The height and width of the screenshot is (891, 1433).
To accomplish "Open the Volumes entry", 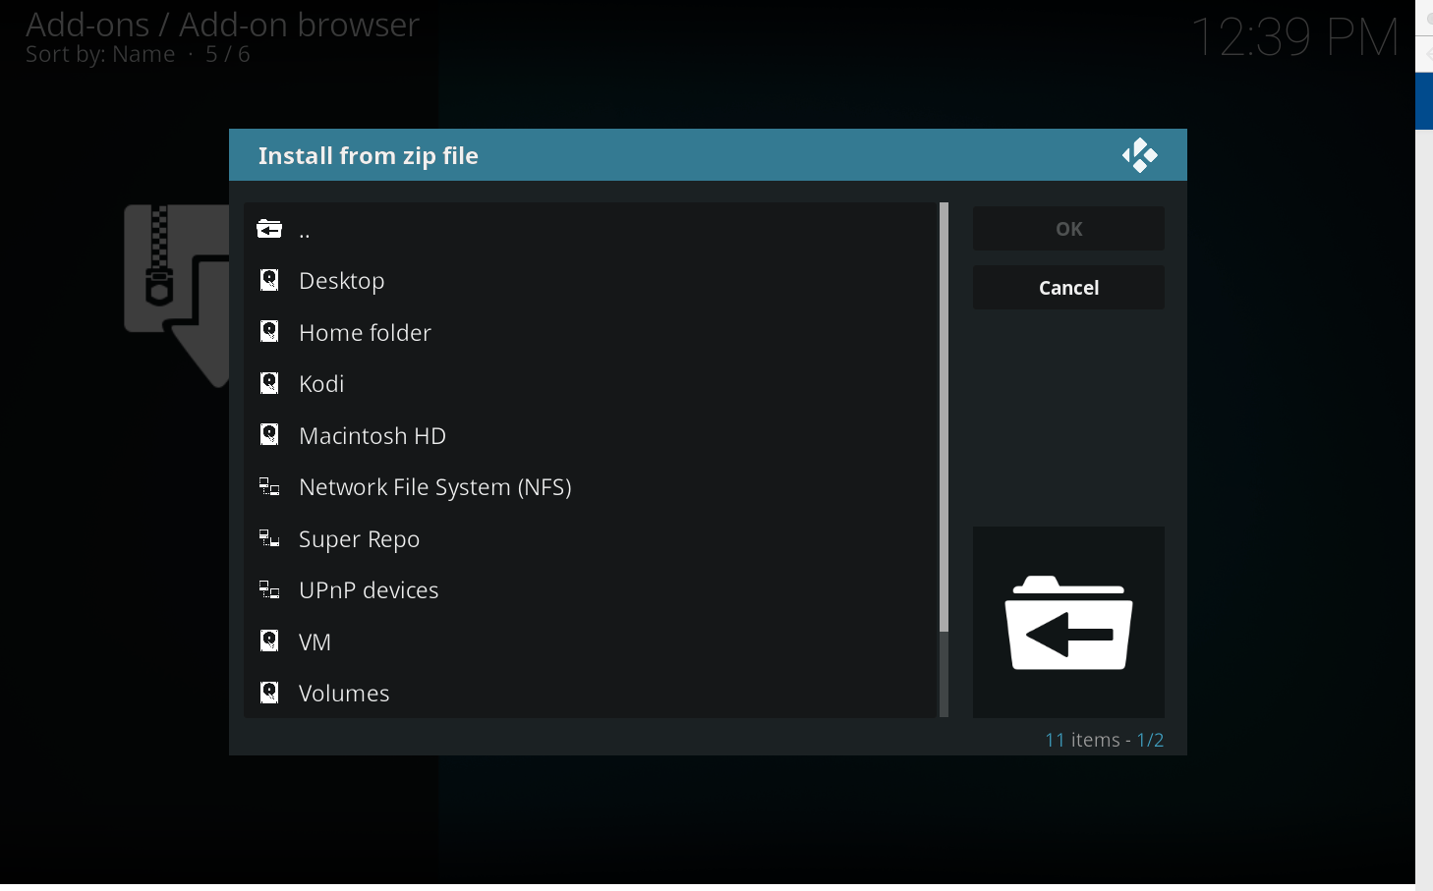I will pos(344,694).
